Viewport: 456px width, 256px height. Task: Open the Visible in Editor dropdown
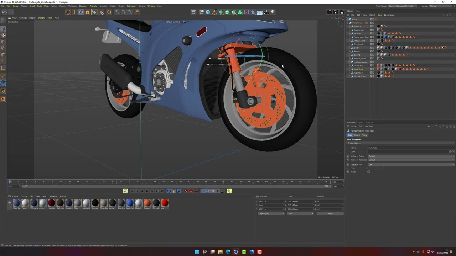tap(411, 156)
